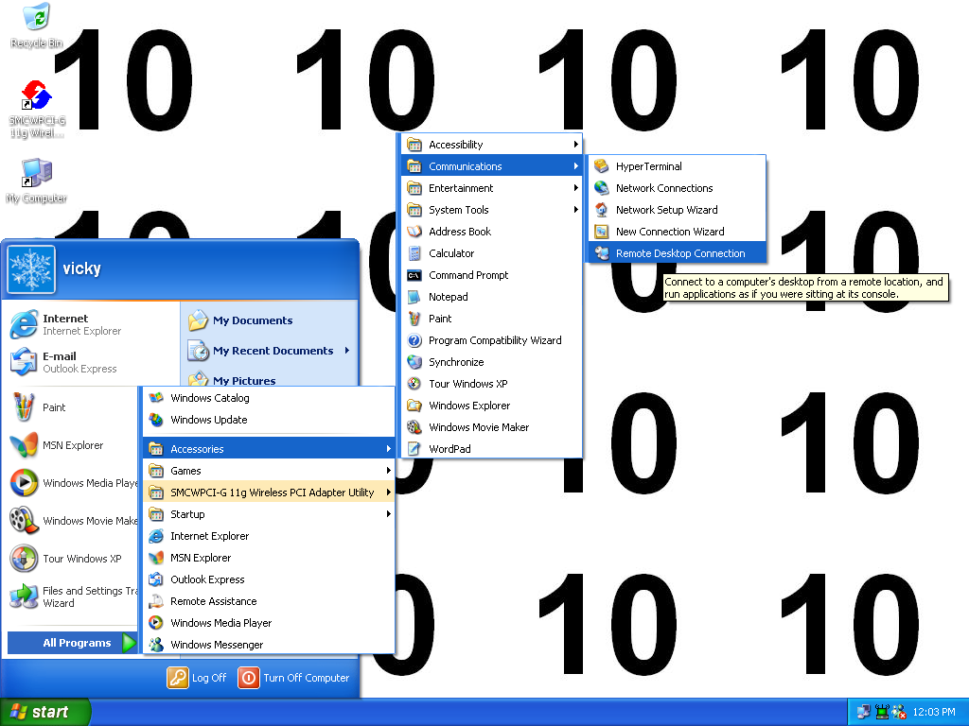Start Network Setup Wizard
Screen dimensions: 969x726
(678, 210)
